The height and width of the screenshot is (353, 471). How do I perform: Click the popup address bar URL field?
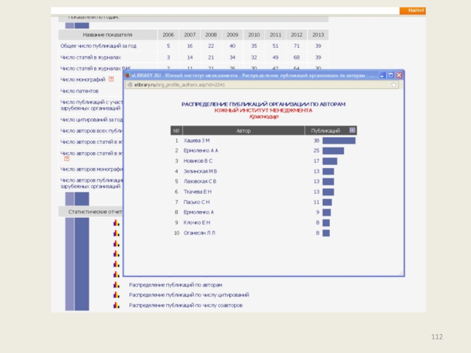click(235, 85)
